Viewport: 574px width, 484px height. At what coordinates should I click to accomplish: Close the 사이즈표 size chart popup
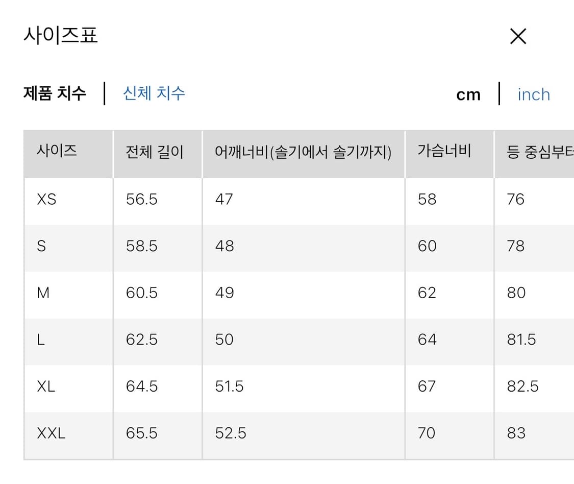click(x=518, y=36)
